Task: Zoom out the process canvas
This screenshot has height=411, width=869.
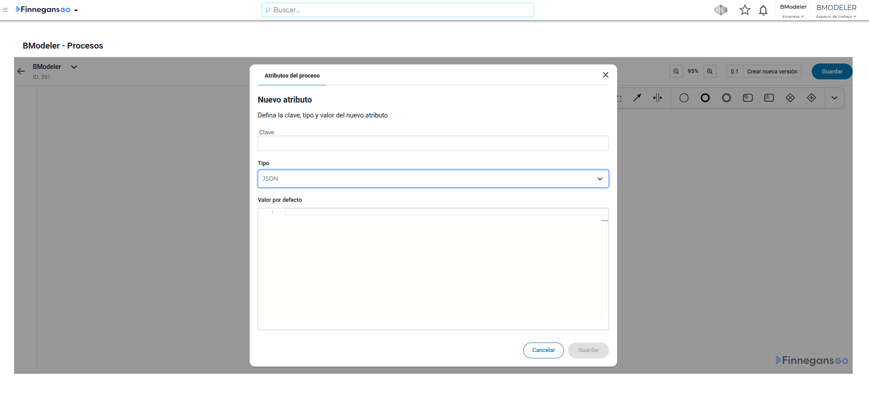Action: (x=676, y=71)
